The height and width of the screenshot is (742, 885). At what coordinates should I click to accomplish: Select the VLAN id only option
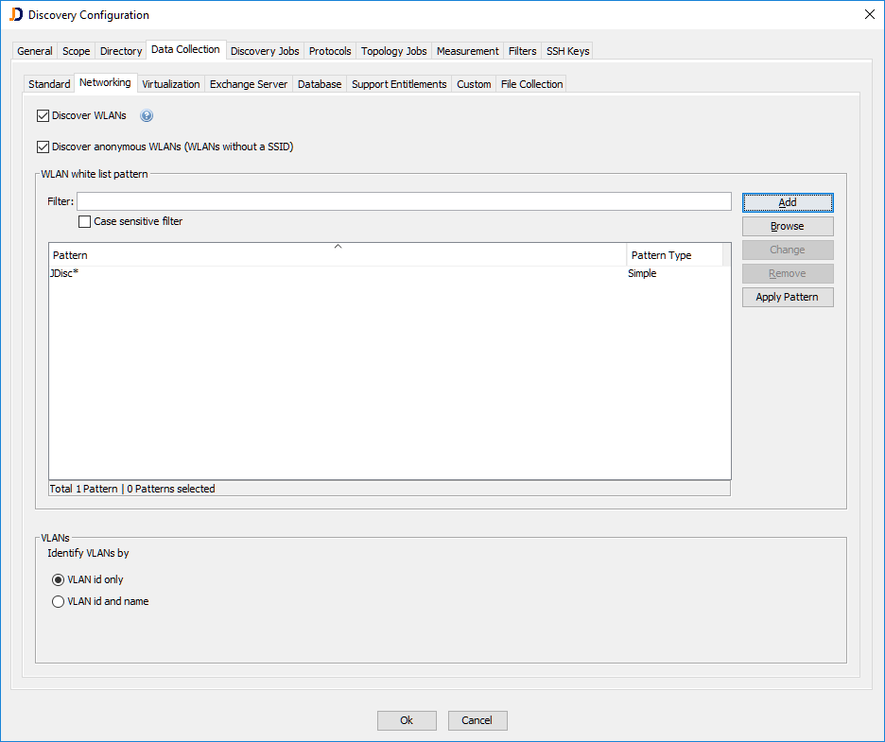point(58,579)
